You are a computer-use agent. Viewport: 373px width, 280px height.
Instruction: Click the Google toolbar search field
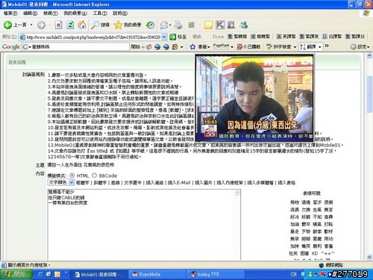[x=76, y=46]
